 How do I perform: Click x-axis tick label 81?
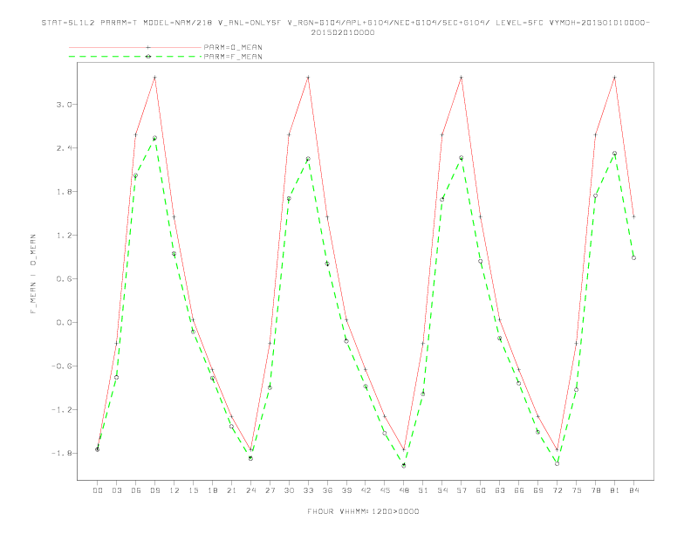tap(615, 490)
